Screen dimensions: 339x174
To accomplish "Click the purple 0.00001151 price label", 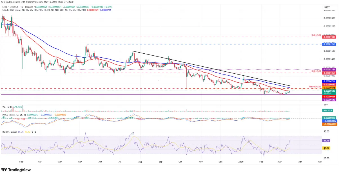I will pos(329,69).
